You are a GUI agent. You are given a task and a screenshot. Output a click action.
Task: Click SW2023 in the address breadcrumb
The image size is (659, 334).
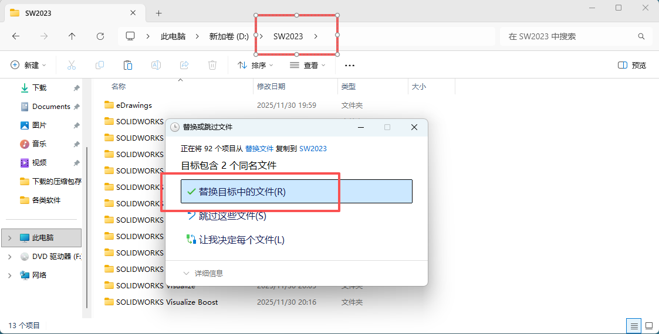pos(288,36)
